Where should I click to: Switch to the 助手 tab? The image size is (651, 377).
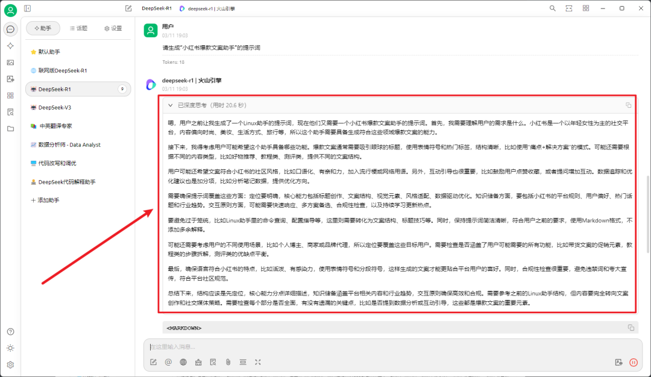click(x=43, y=28)
